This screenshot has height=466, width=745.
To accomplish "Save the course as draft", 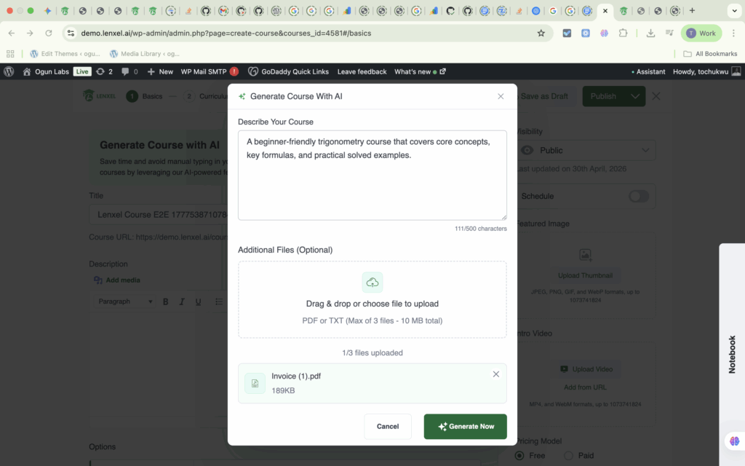I will coord(544,96).
